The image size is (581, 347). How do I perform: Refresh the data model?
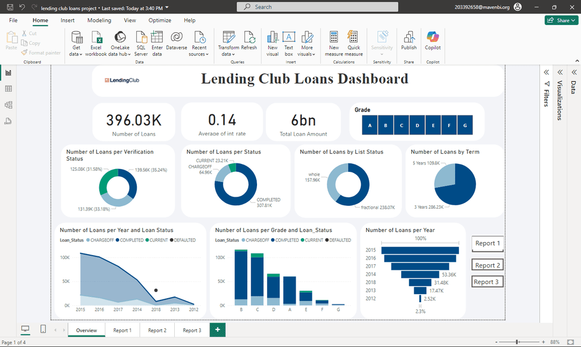[249, 41]
